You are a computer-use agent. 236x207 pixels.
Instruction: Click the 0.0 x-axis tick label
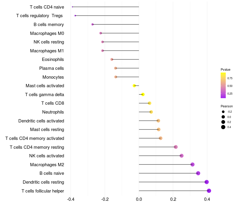[x=139, y=199]
